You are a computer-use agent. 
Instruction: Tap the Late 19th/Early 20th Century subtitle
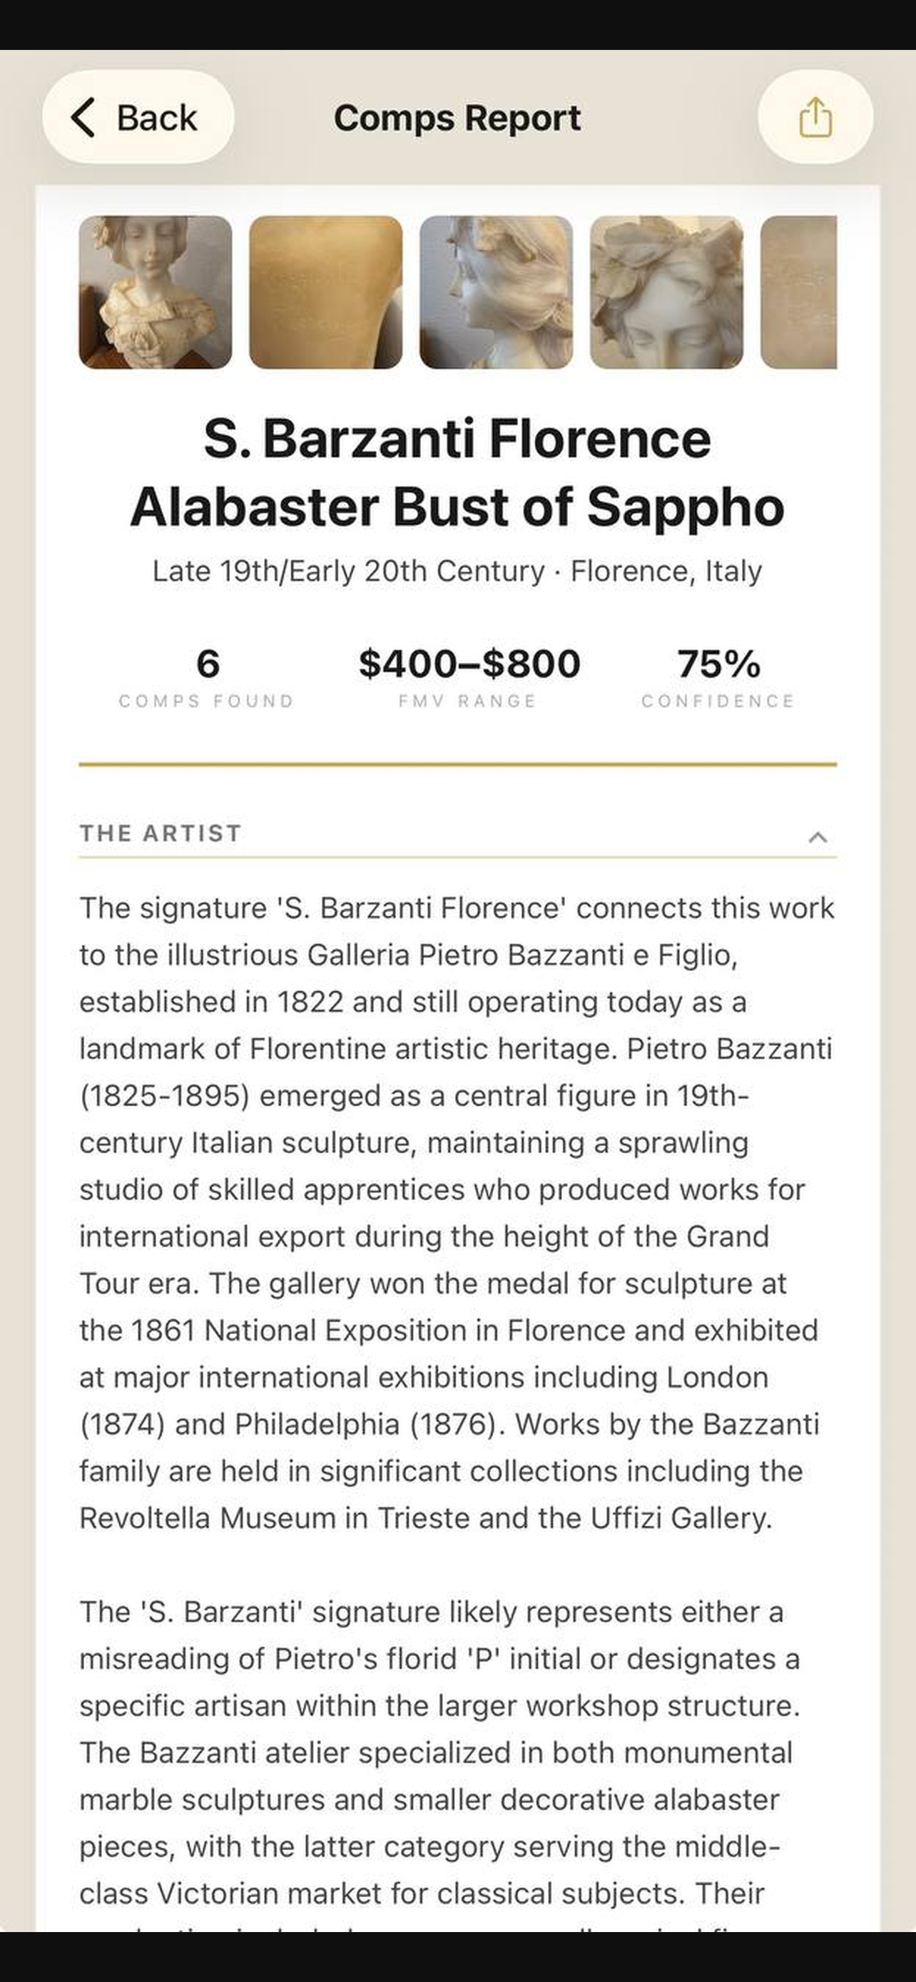pos(457,571)
